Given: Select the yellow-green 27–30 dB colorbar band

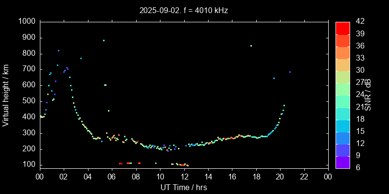Looking at the screenshot, I should pyautogui.click(x=342, y=77).
